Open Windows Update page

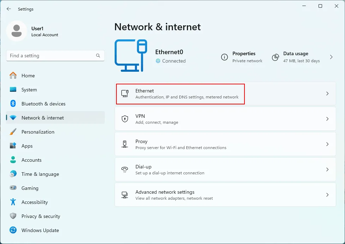[x=55, y=230]
